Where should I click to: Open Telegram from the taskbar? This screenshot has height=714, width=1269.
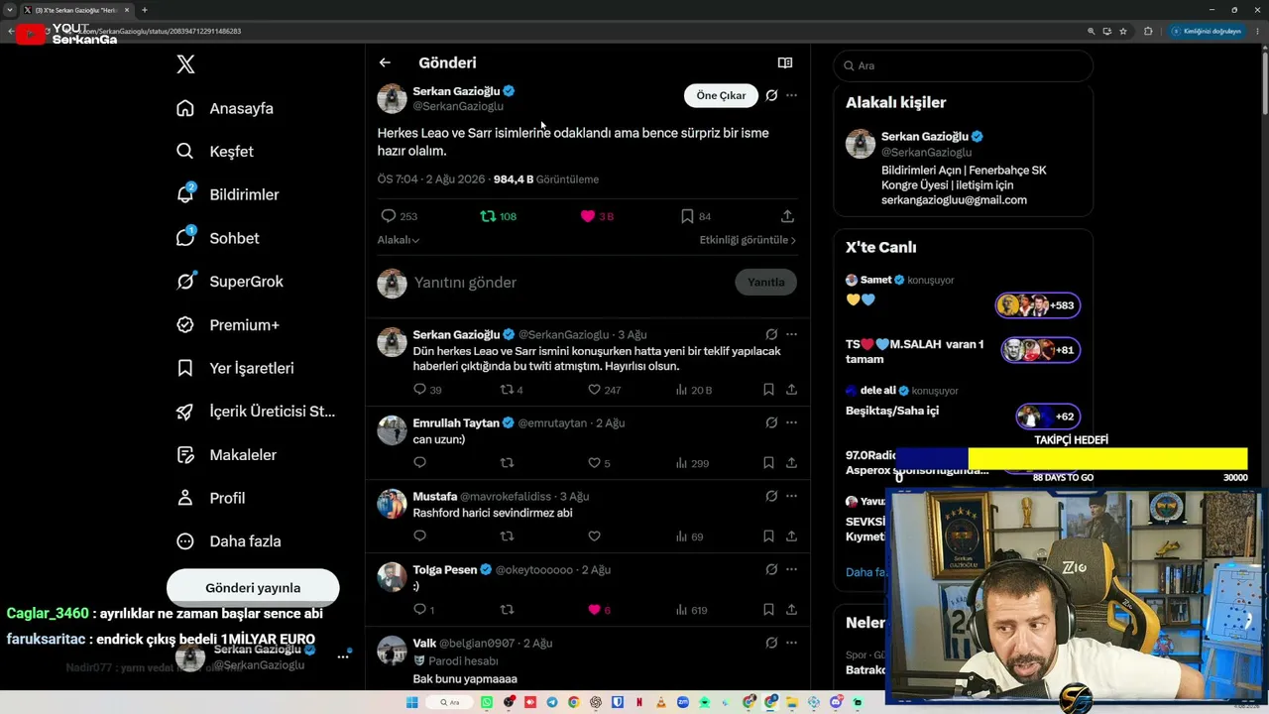click(552, 702)
